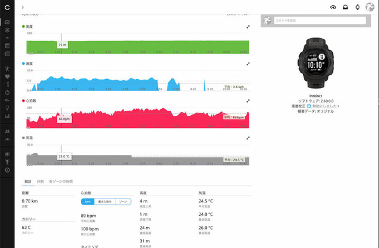Click the 0.70 km distance value

coord(30,201)
